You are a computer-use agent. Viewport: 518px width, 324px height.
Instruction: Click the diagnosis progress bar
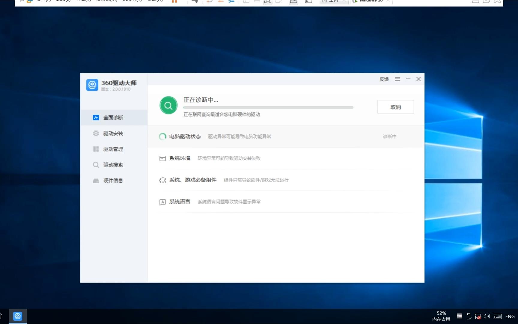pyautogui.click(x=268, y=107)
